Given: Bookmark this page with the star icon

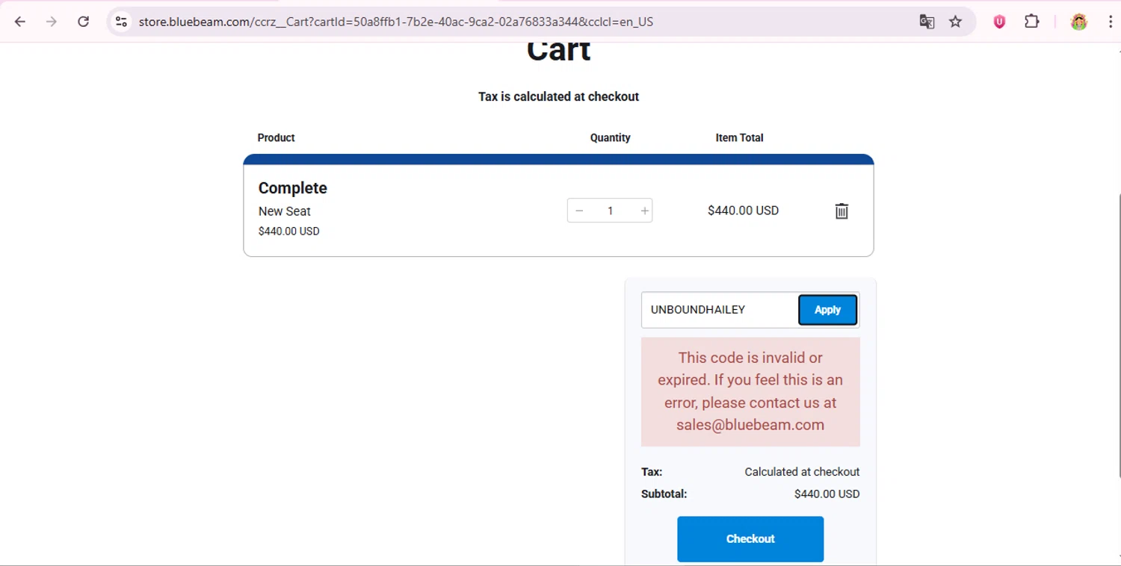Looking at the screenshot, I should coord(955,22).
